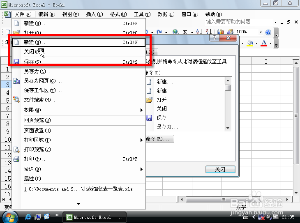The width and height of the screenshot is (300, 223).
Task: Click the keyboard input icon in system tray
Action: (x=246, y=217)
